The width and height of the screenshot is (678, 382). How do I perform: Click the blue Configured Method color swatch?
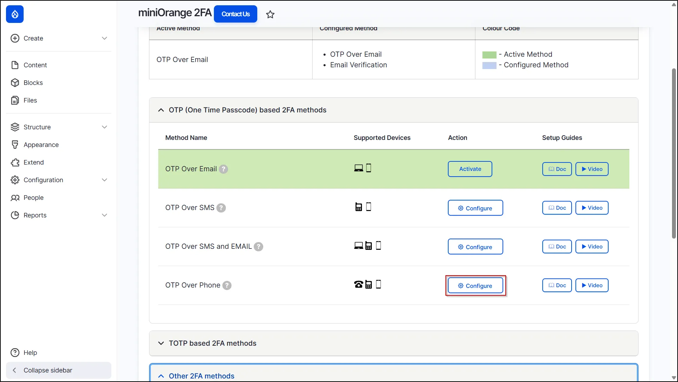click(489, 65)
